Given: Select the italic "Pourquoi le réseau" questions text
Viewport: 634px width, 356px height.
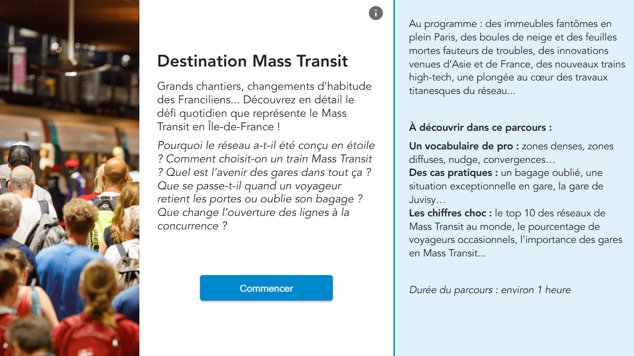Looking at the screenshot, I should pyautogui.click(x=266, y=186).
